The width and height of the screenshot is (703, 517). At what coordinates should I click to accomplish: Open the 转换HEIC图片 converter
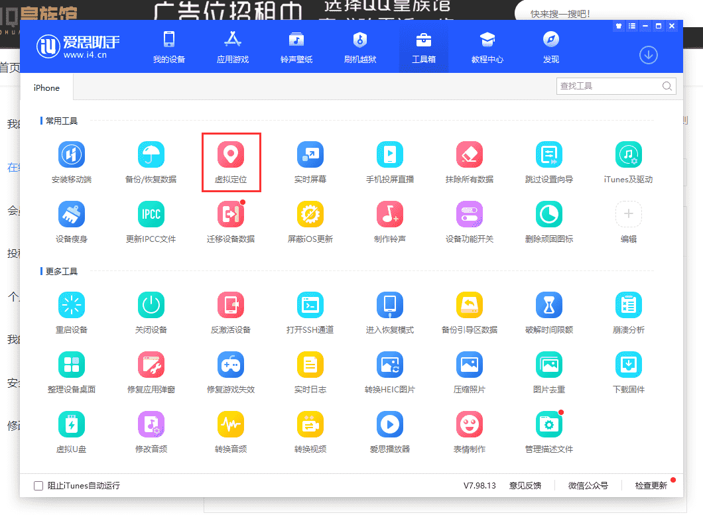pos(390,365)
